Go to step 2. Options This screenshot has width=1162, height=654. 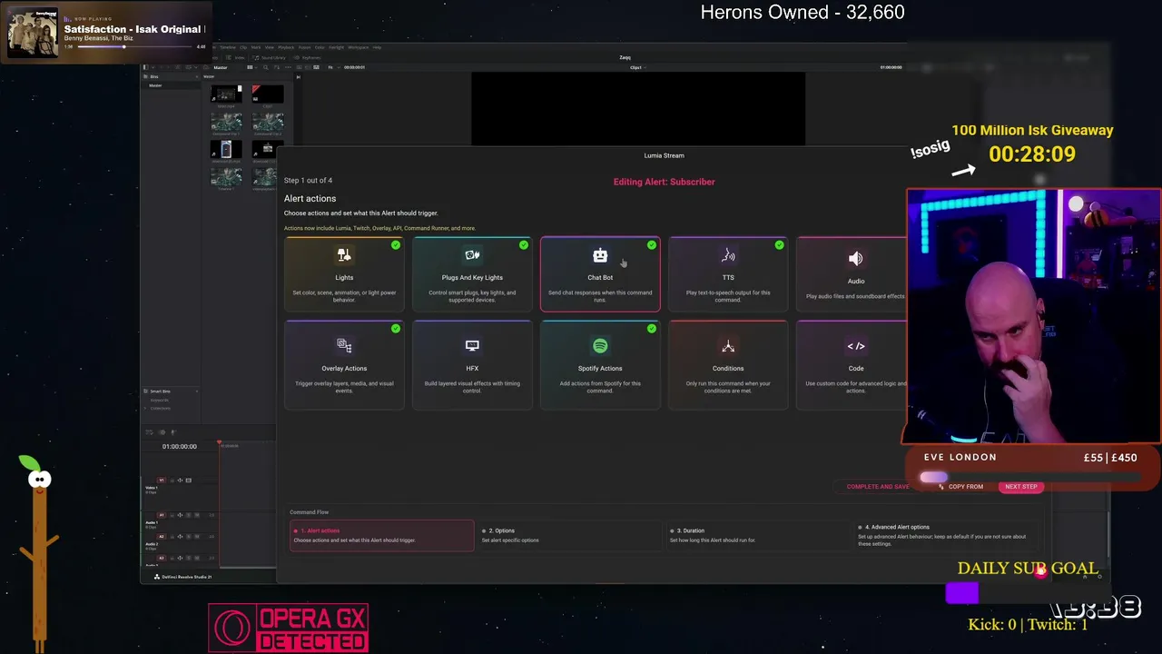click(569, 535)
